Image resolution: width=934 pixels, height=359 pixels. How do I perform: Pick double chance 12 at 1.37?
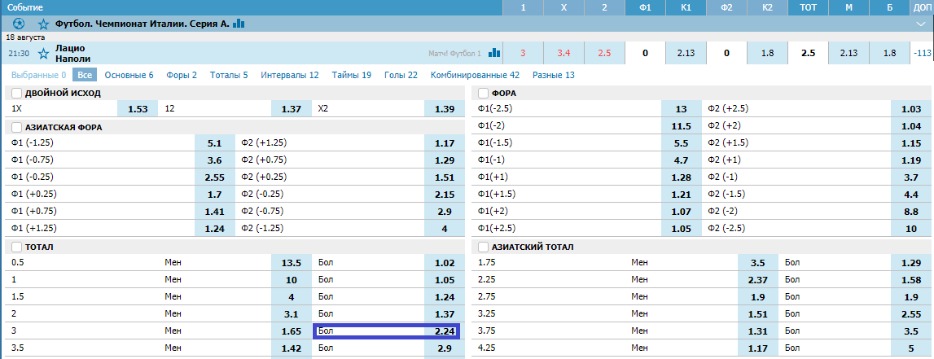[x=292, y=109]
